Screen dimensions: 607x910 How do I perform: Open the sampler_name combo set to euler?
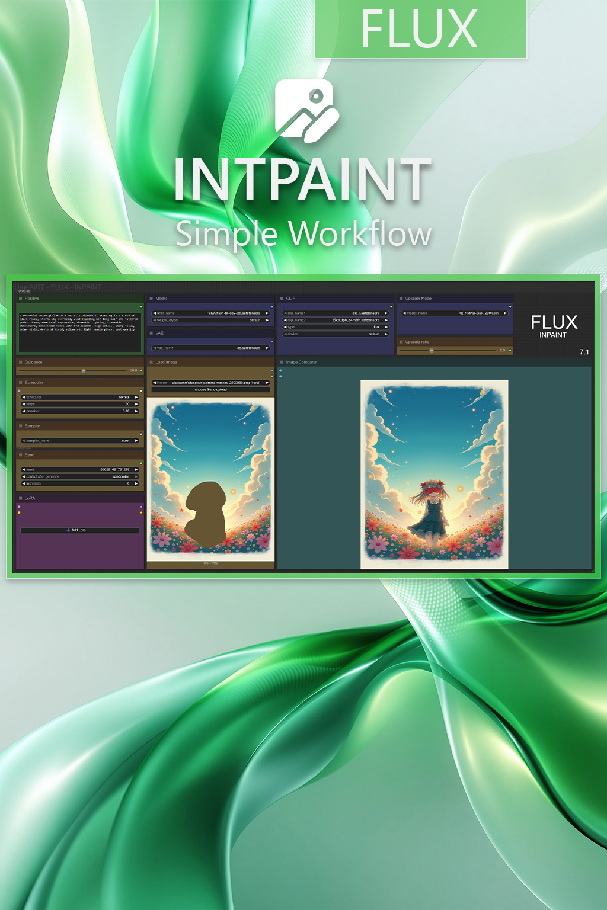(80, 441)
